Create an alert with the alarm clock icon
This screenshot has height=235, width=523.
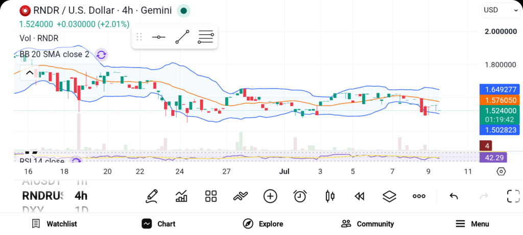pyautogui.click(x=300, y=196)
